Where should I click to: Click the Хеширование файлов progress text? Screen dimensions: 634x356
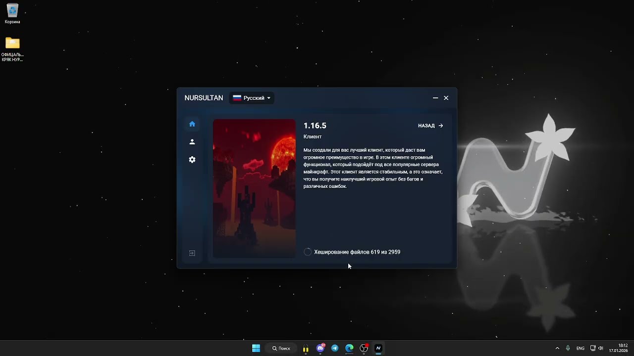coord(357,252)
